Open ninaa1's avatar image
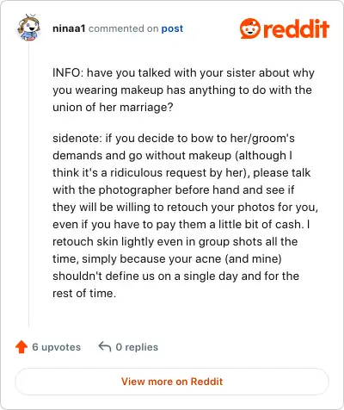 pos(28,28)
